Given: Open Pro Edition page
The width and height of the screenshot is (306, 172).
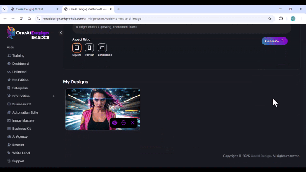Looking at the screenshot, I should (18, 80).
